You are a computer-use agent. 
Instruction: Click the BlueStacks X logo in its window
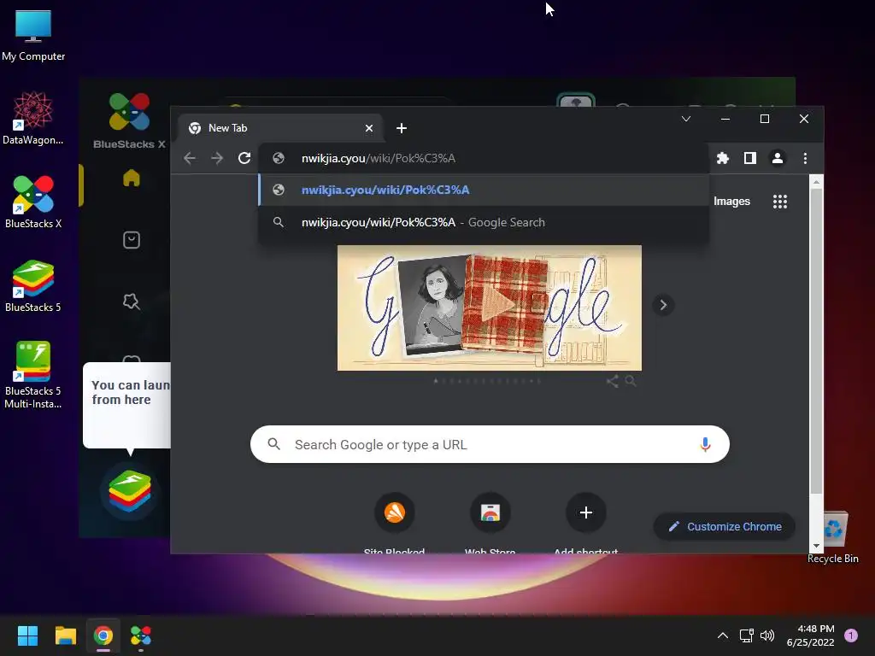tap(130, 121)
